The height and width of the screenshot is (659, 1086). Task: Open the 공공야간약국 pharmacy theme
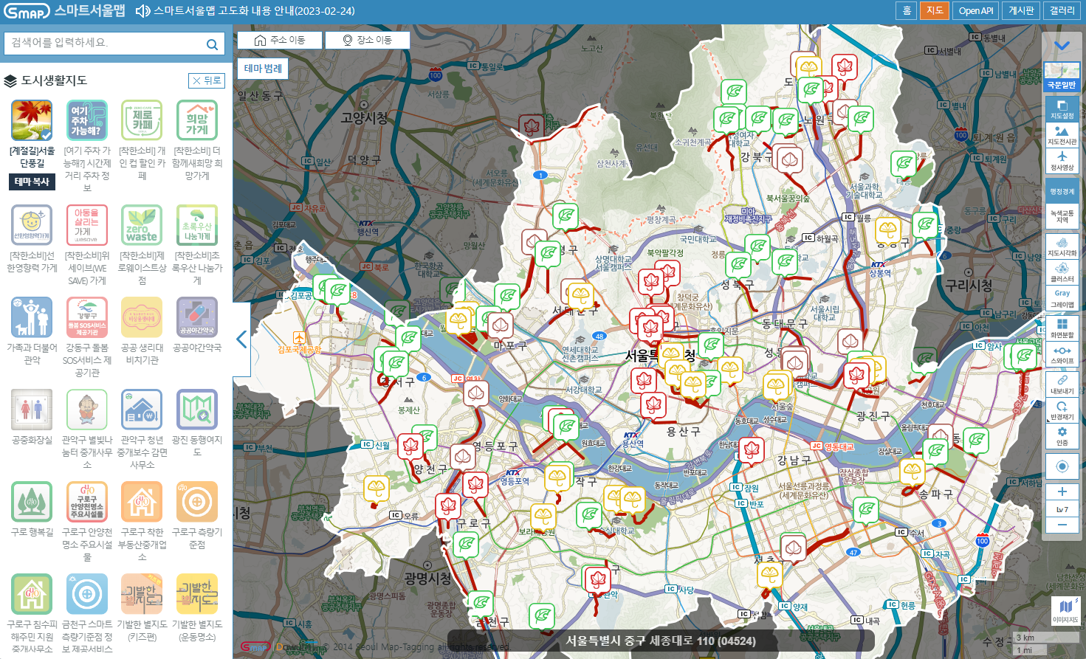pyautogui.click(x=197, y=317)
